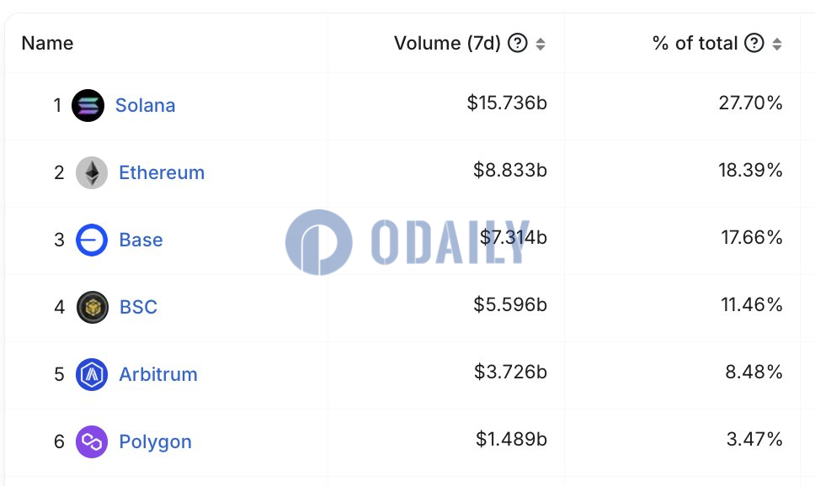Select Solana's $15.736b volume cell
Image resolution: width=815 pixels, height=486 pixels.
[507, 103]
